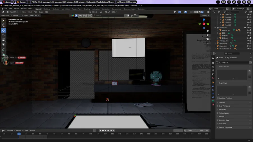The width and height of the screenshot is (253, 142).
Task: Click the timeline current frame marker
Action: click(19, 134)
